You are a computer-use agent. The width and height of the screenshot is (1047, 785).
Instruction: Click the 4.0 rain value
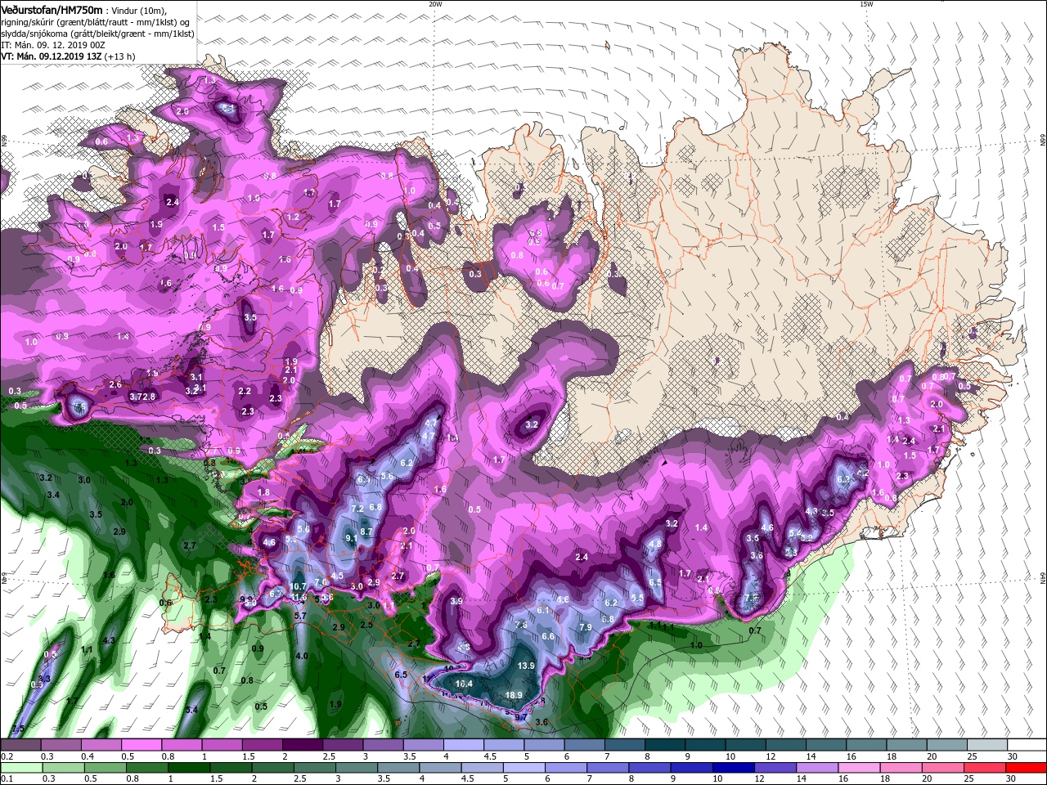pyautogui.click(x=302, y=656)
